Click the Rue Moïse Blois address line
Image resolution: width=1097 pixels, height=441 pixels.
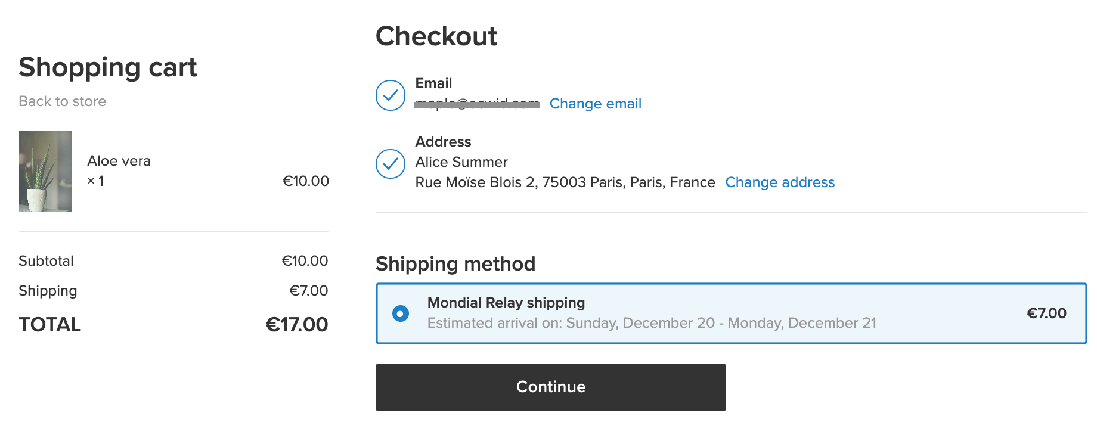click(565, 182)
